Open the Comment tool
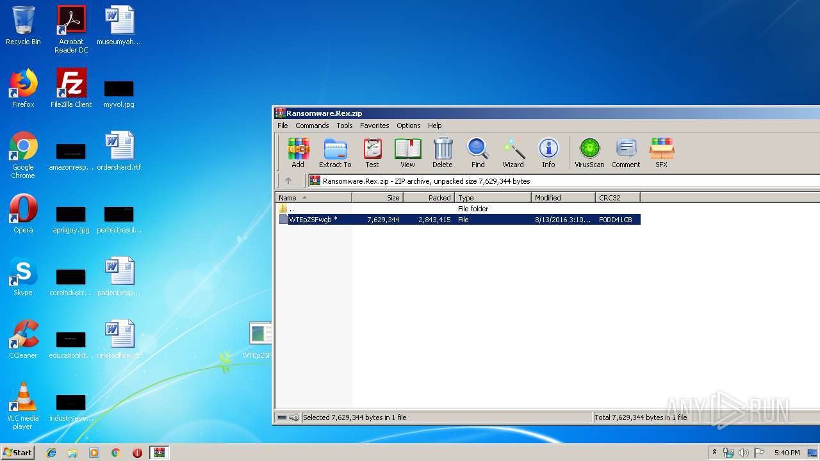Viewport: 820px width, 461px height. point(626,153)
